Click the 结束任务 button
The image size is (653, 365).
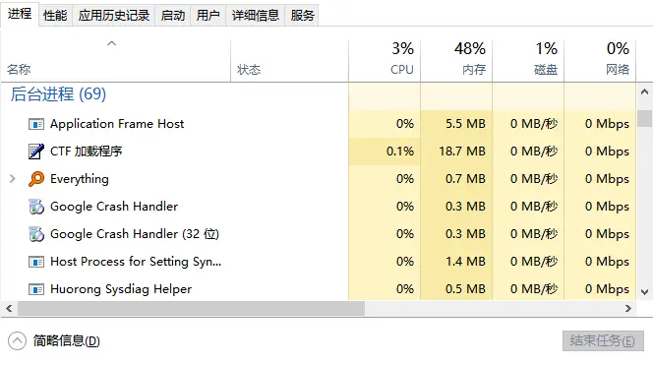[603, 340]
